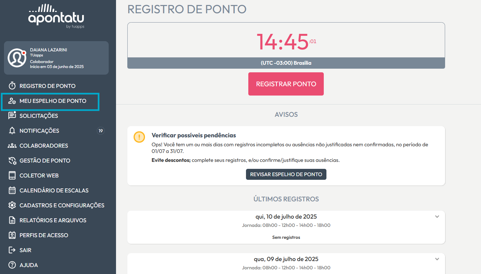Open Daiana Lazarini user profile avatar
This screenshot has width=481, height=274.
click(x=17, y=58)
